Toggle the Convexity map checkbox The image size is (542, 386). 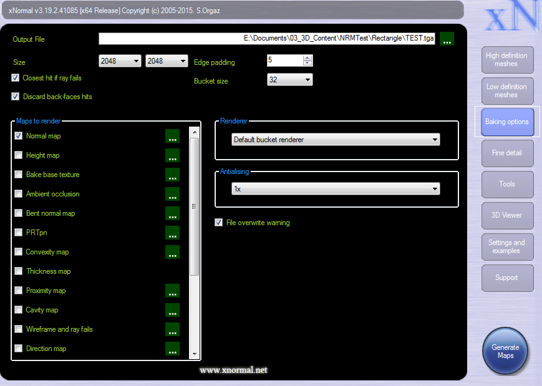tap(19, 252)
